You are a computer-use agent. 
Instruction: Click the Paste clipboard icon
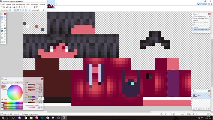19,7
